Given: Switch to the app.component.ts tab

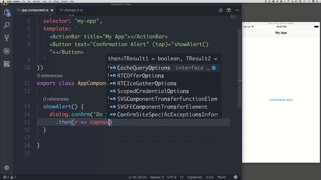Looking at the screenshot, I should coord(35,10).
